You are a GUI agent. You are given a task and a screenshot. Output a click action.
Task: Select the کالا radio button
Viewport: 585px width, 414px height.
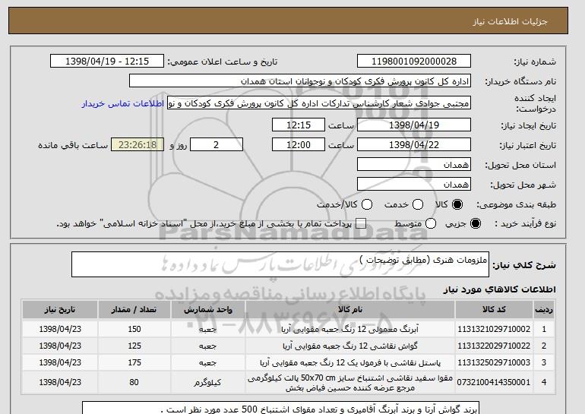(457, 204)
